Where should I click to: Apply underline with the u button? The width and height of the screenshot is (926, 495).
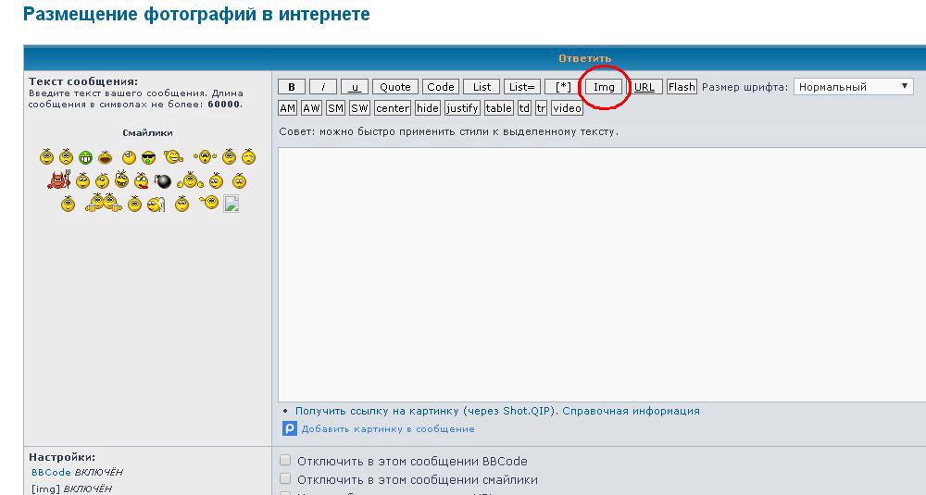pos(355,87)
